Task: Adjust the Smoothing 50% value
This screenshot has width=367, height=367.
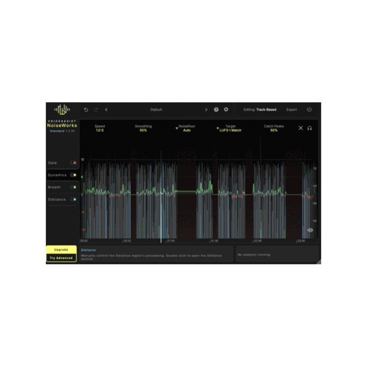Action: pos(143,130)
